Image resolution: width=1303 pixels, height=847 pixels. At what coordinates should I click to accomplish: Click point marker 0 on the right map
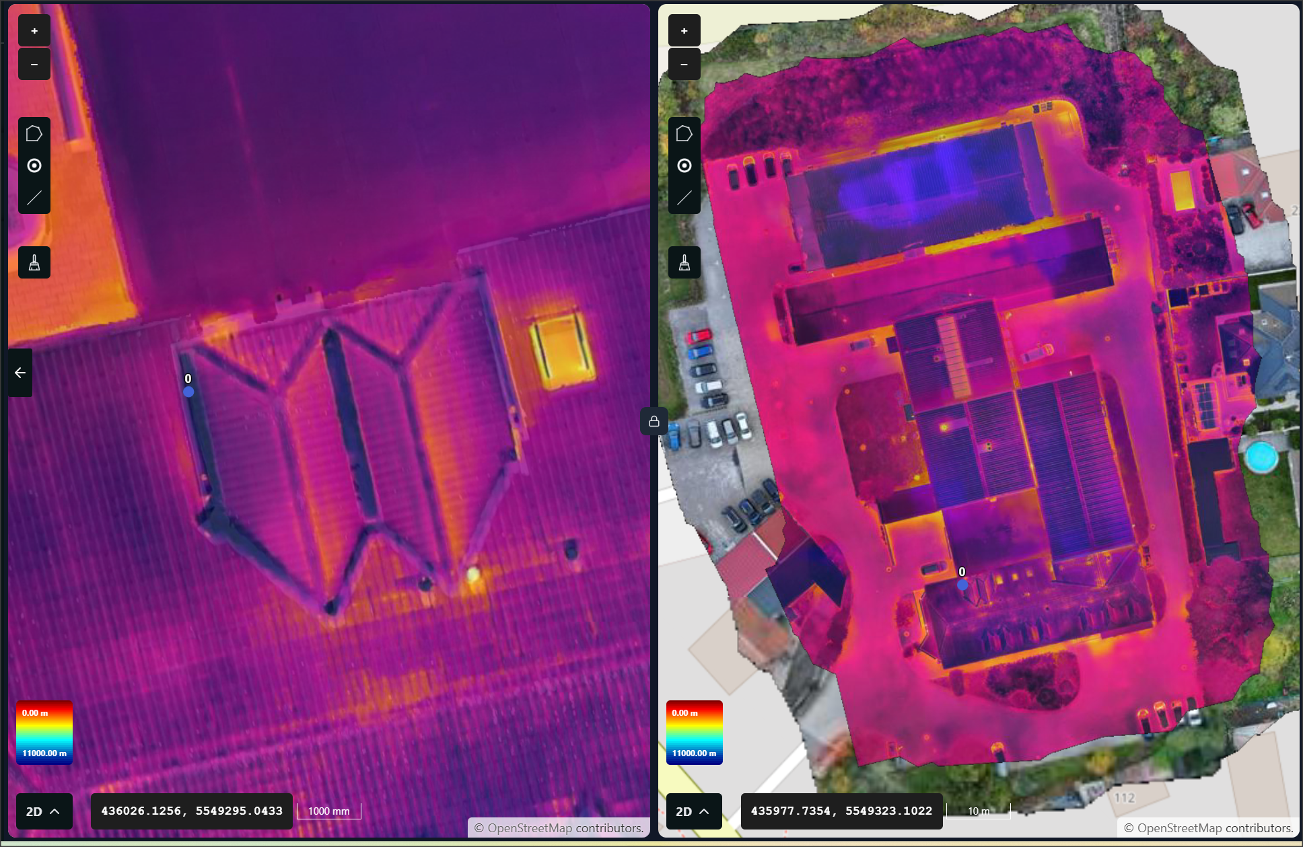[x=962, y=585]
